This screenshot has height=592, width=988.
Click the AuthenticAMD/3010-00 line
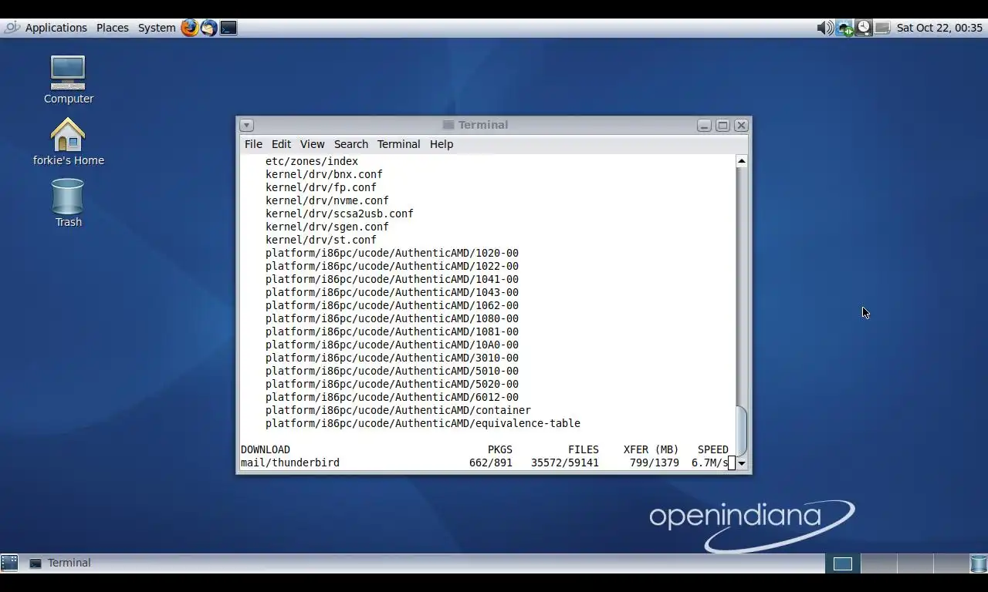(392, 358)
